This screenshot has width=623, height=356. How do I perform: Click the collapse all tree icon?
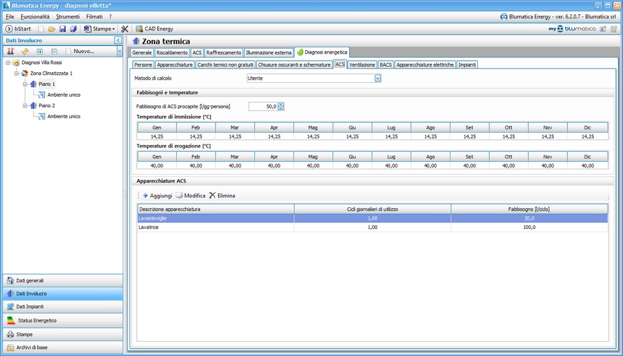[x=54, y=52]
